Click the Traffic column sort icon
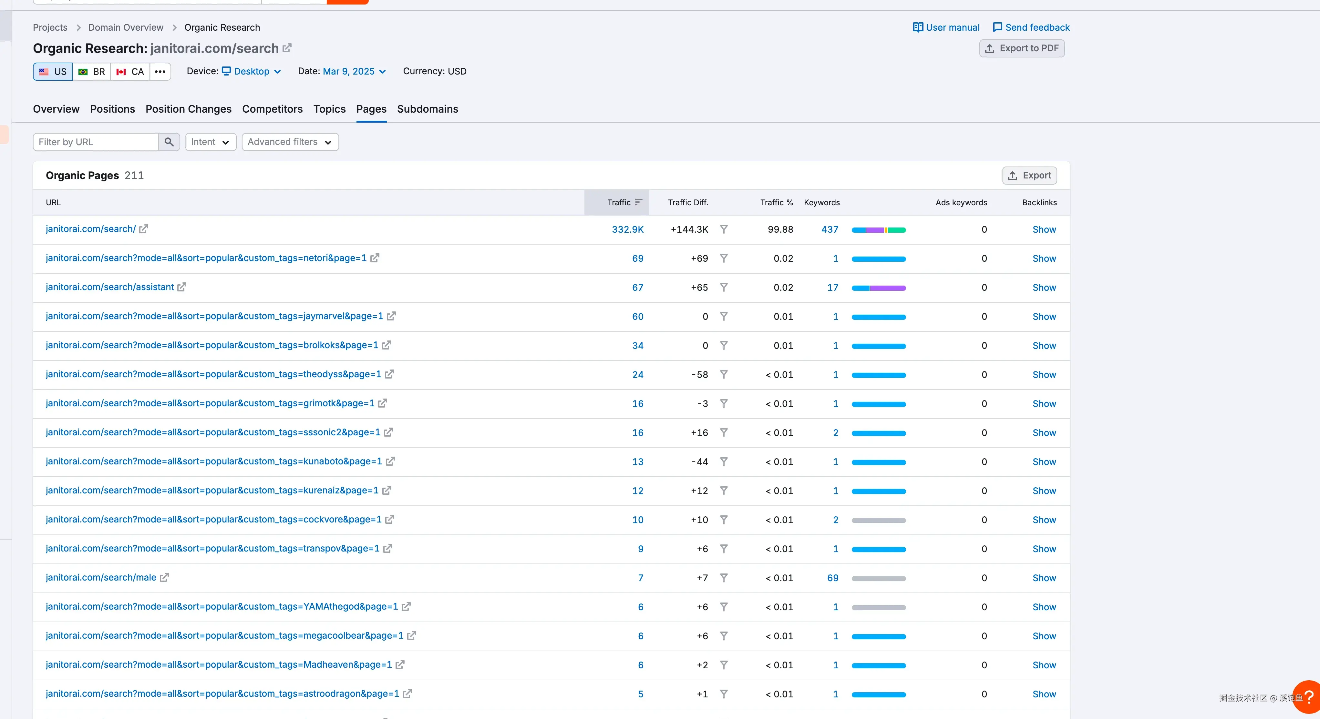The image size is (1320, 719). pos(638,202)
